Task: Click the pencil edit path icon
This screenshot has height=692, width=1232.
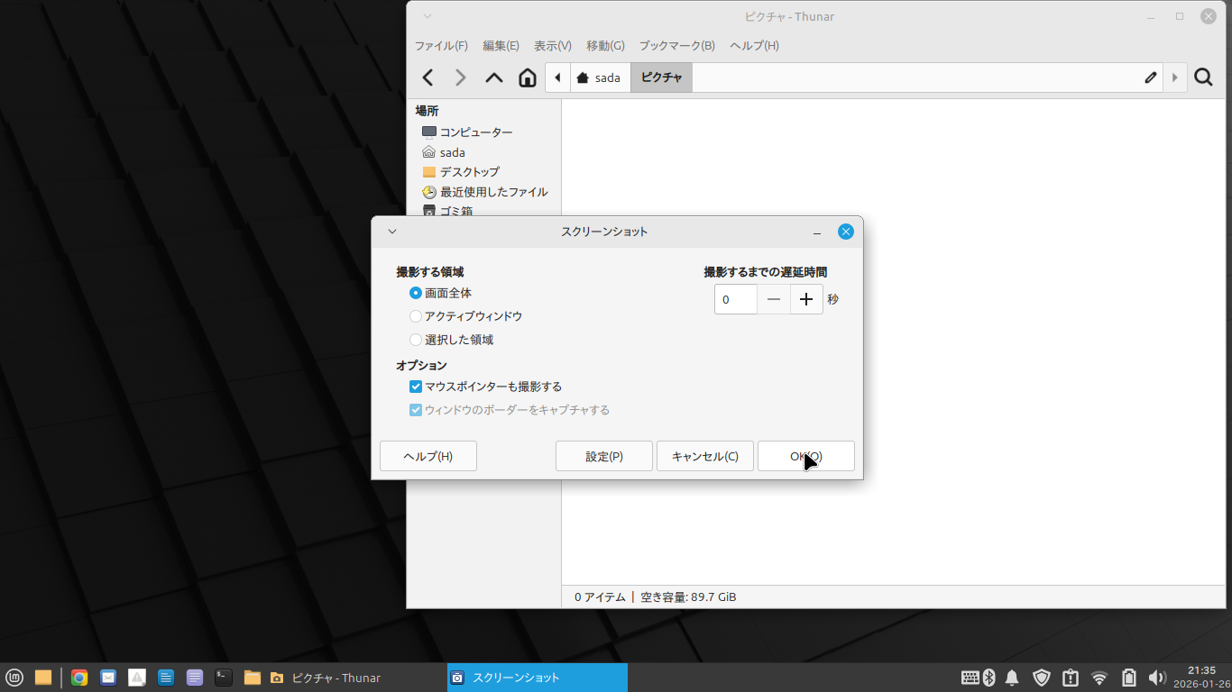Action: [1151, 78]
